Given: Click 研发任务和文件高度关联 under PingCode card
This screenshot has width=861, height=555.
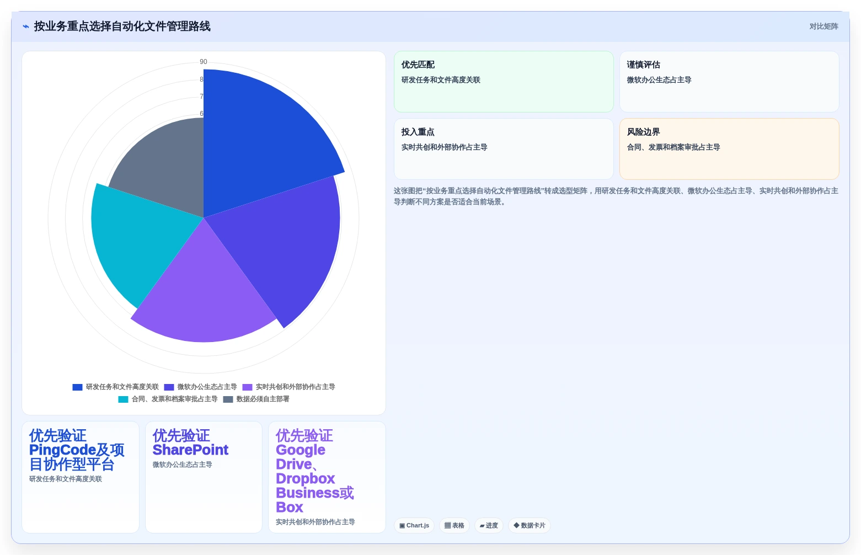Looking at the screenshot, I should click(66, 479).
